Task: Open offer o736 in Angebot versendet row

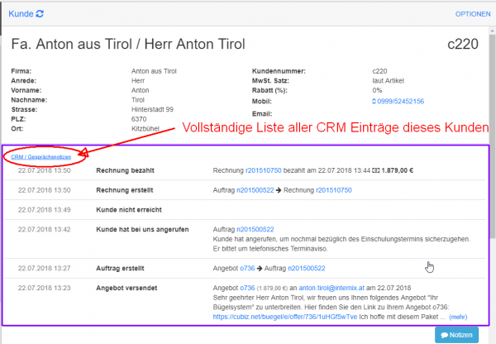Action: coord(247,288)
